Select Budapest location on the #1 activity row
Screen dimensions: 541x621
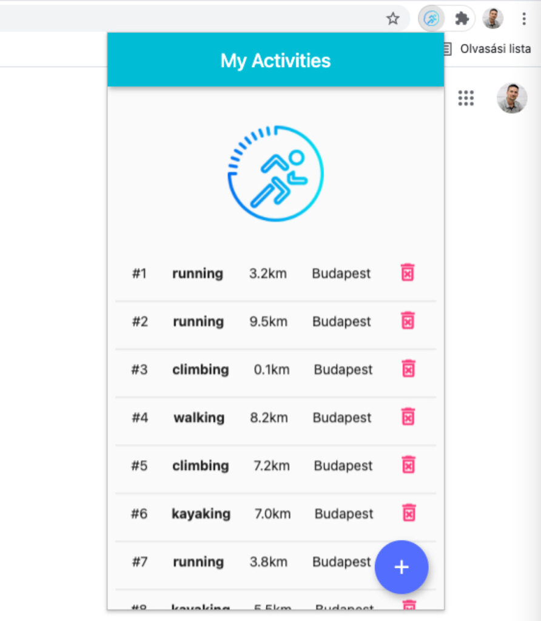point(341,273)
